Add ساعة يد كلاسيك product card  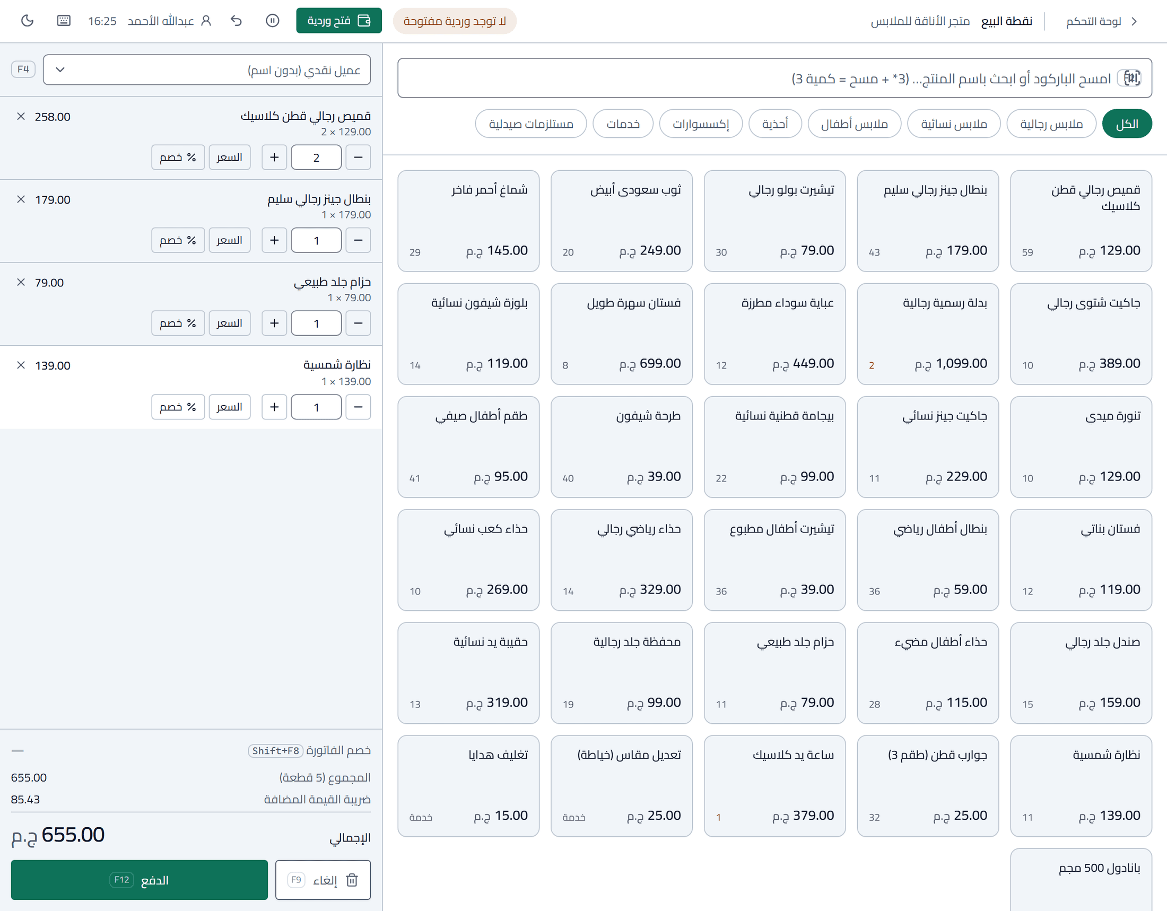pyautogui.click(x=774, y=786)
